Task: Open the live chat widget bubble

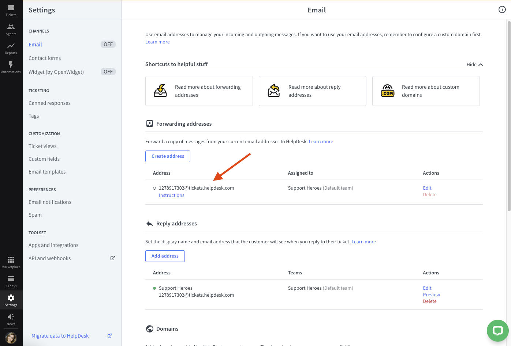Action: point(497,331)
